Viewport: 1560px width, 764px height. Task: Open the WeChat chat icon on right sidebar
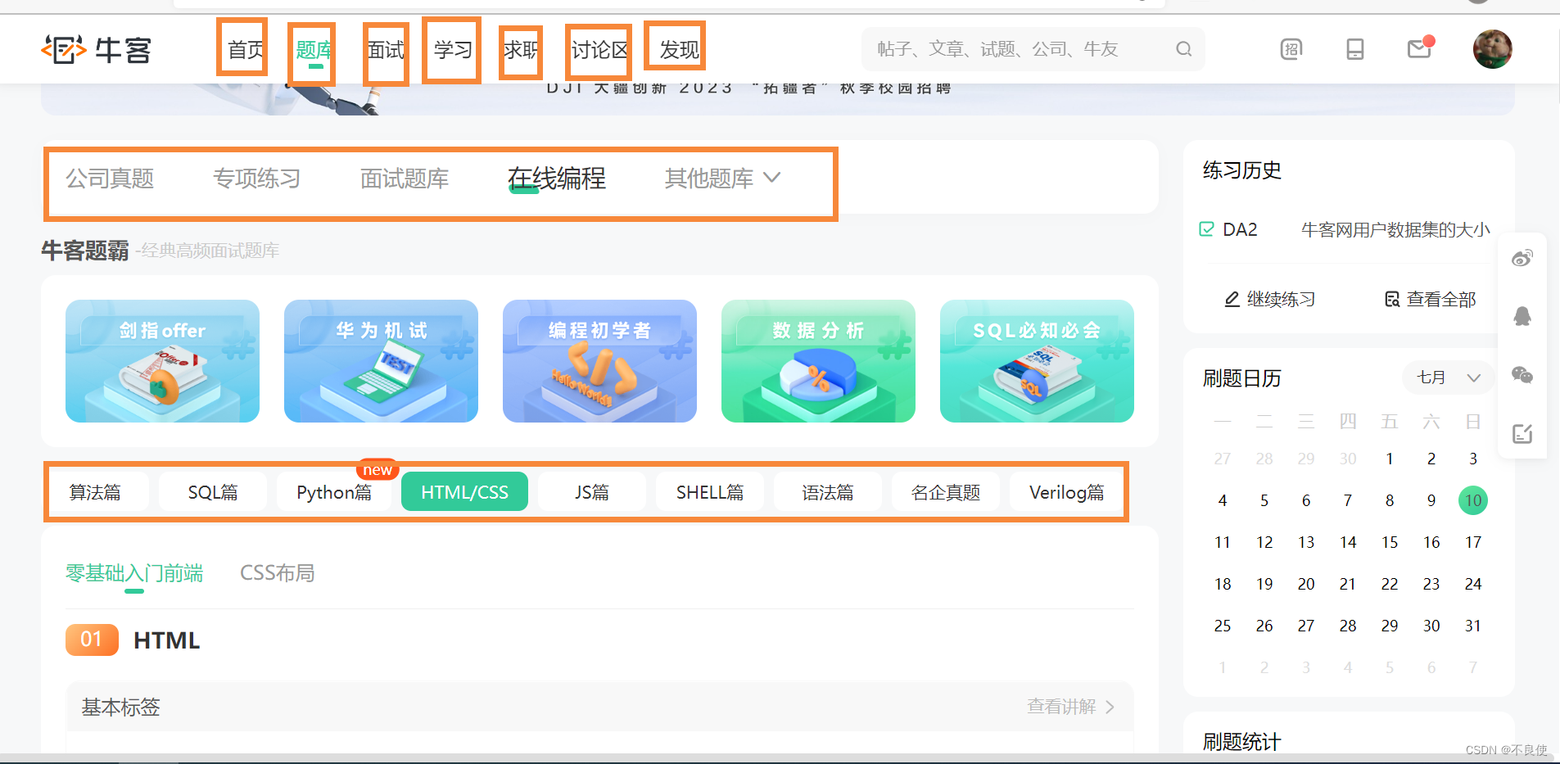tap(1522, 375)
